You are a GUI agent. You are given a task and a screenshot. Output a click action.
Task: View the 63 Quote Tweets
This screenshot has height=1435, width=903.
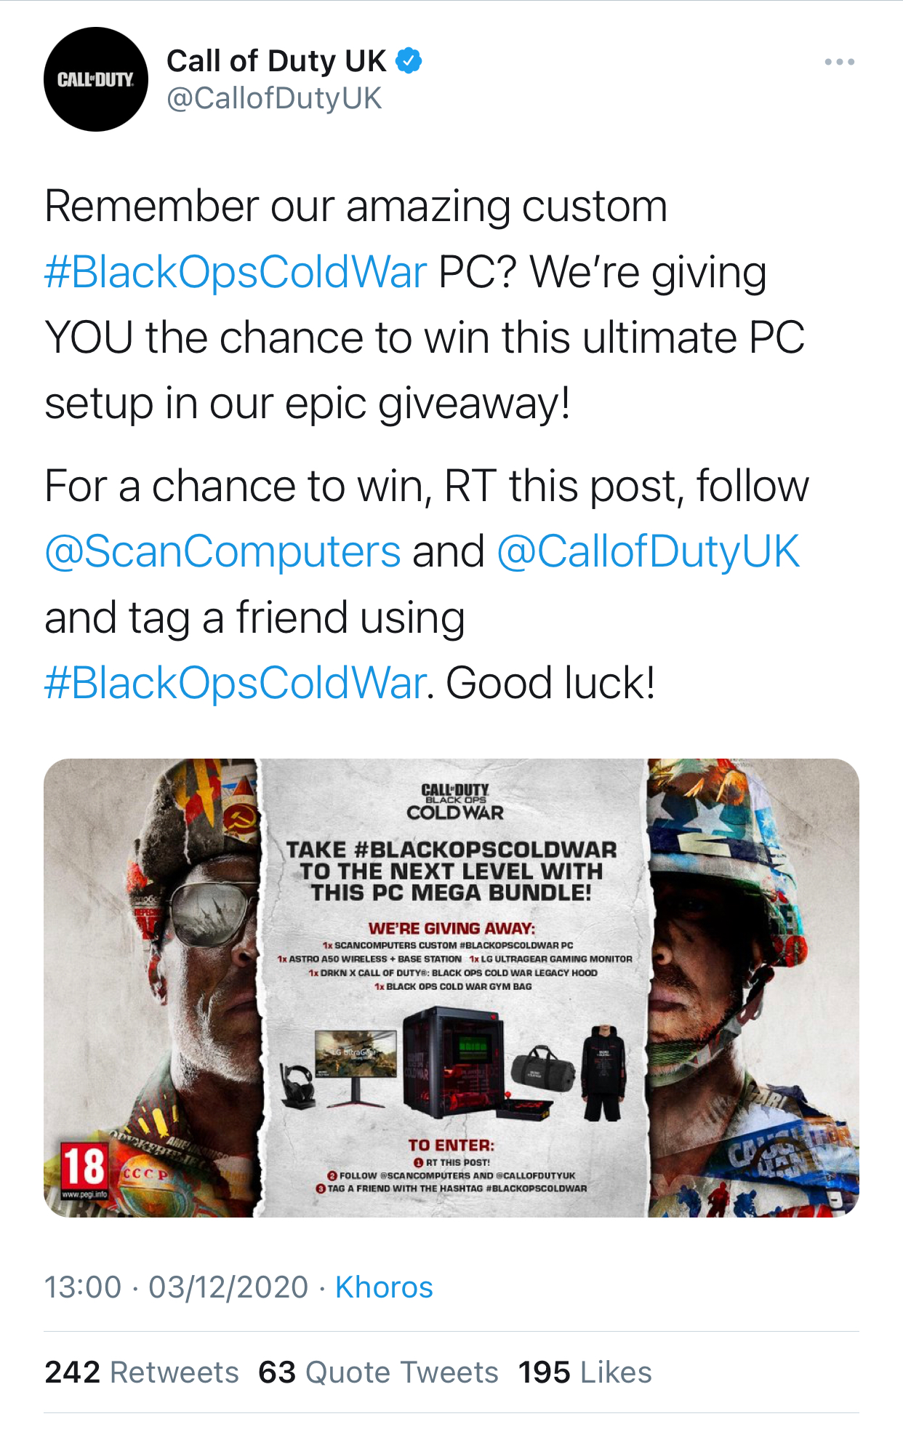click(378, 1372)
